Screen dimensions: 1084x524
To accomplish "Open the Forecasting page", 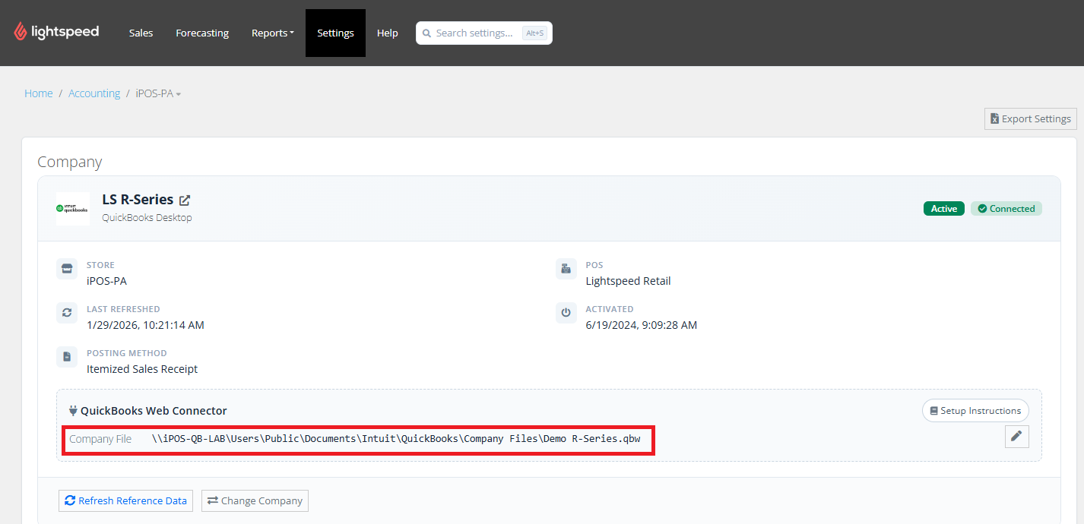I will [x=202, y=33].
